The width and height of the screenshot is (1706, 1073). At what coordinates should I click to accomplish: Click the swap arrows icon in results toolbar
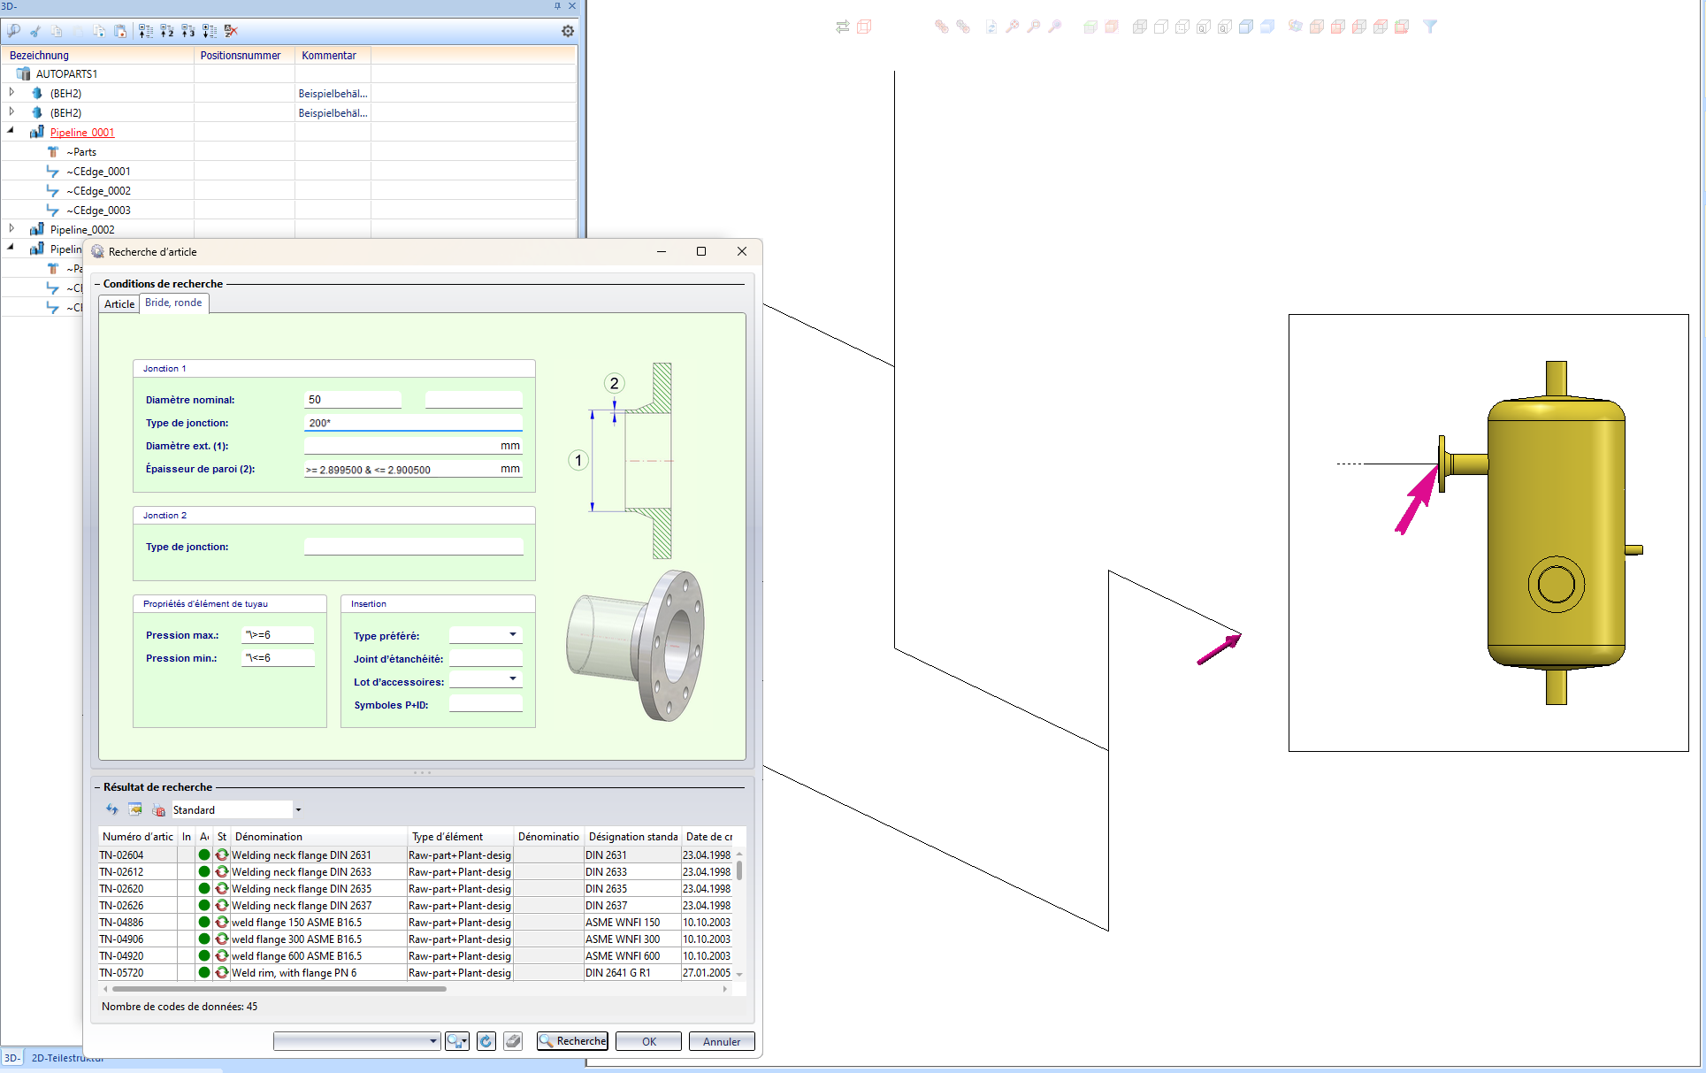pos(112,809)
